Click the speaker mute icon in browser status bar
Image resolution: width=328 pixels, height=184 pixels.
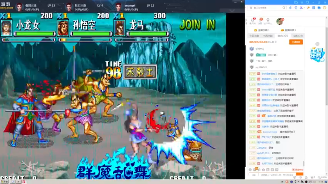pos(300,177)
